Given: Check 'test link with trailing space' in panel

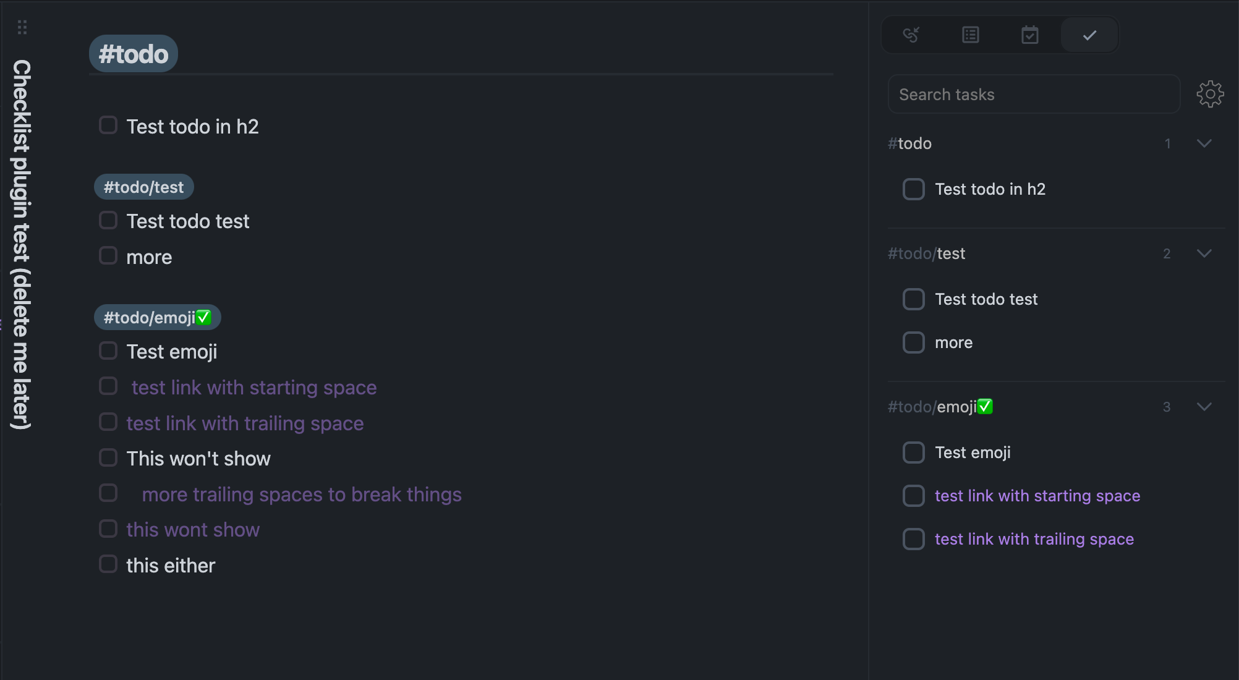Looking at the screenshot, I should coord(913,538).
